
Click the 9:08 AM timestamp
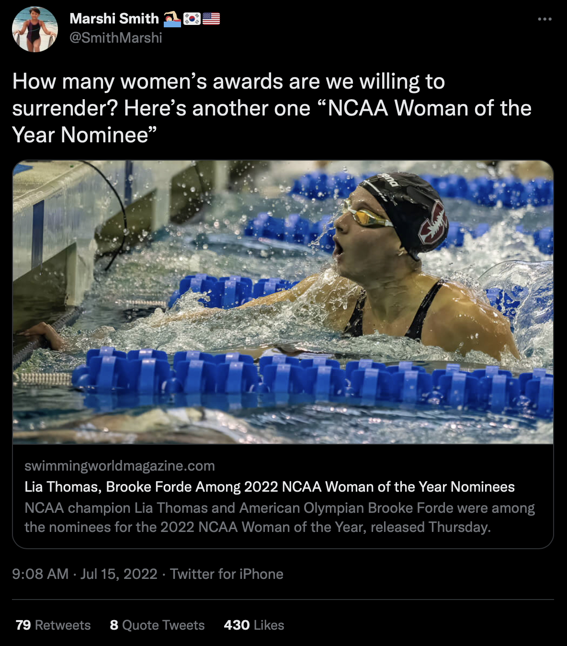[x=40, y=574]
